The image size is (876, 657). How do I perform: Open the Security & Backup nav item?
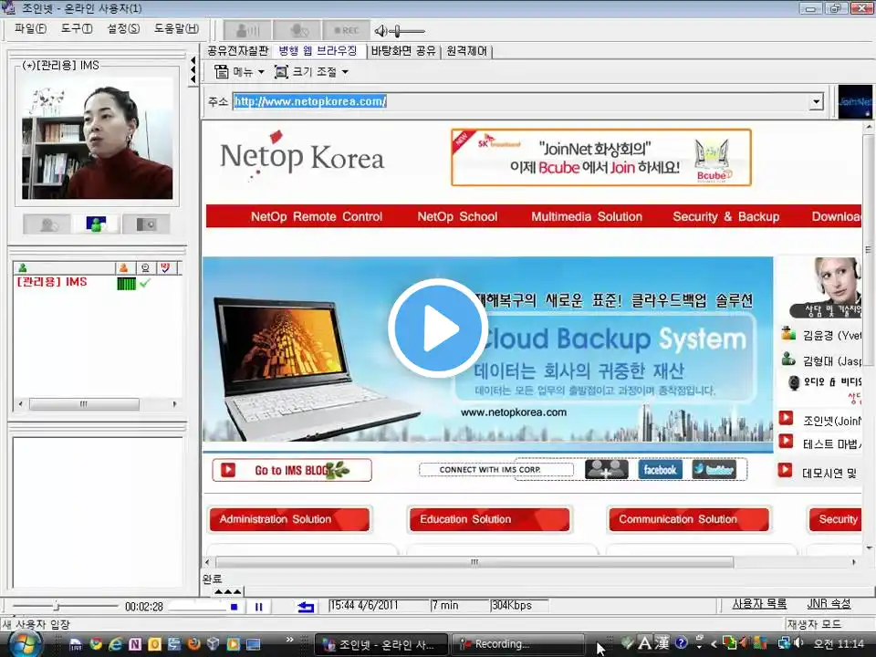click(725, 217)
